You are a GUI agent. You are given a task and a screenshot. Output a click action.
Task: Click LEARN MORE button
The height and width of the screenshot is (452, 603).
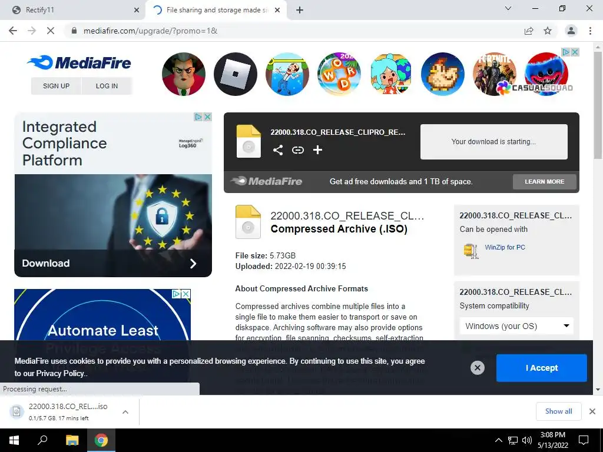tap(545, 181)
